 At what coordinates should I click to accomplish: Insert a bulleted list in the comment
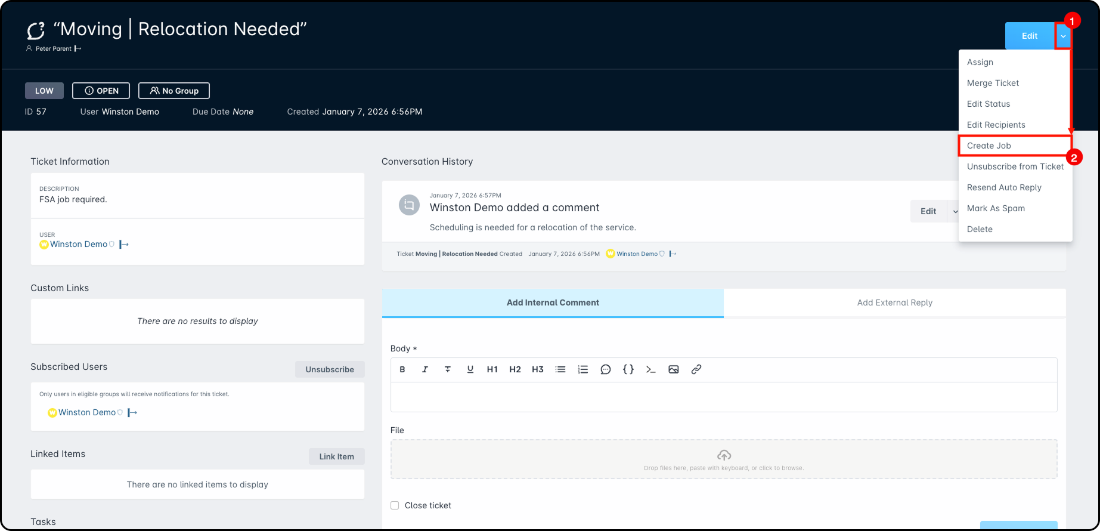tap(560, 369)
